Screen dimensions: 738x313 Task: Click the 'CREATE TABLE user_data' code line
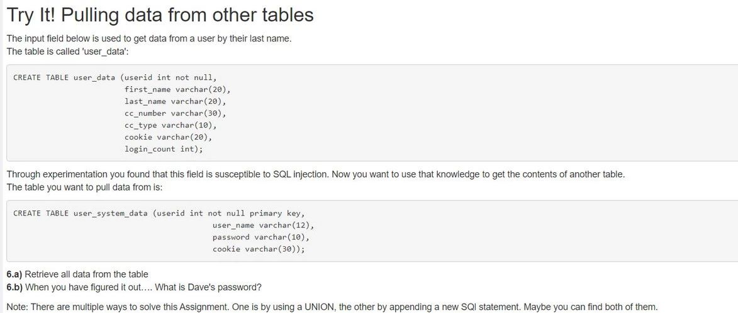coord(115,77)
